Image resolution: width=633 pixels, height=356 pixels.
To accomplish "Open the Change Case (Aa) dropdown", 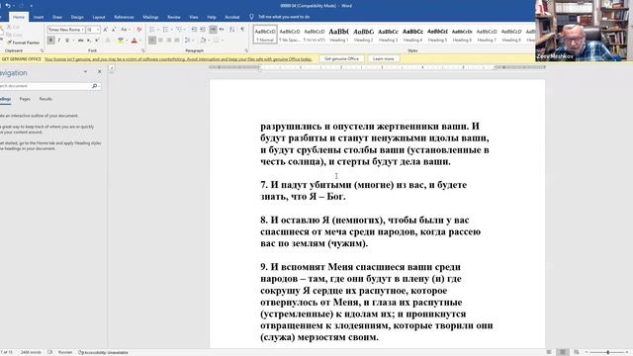I will point(125,30).
